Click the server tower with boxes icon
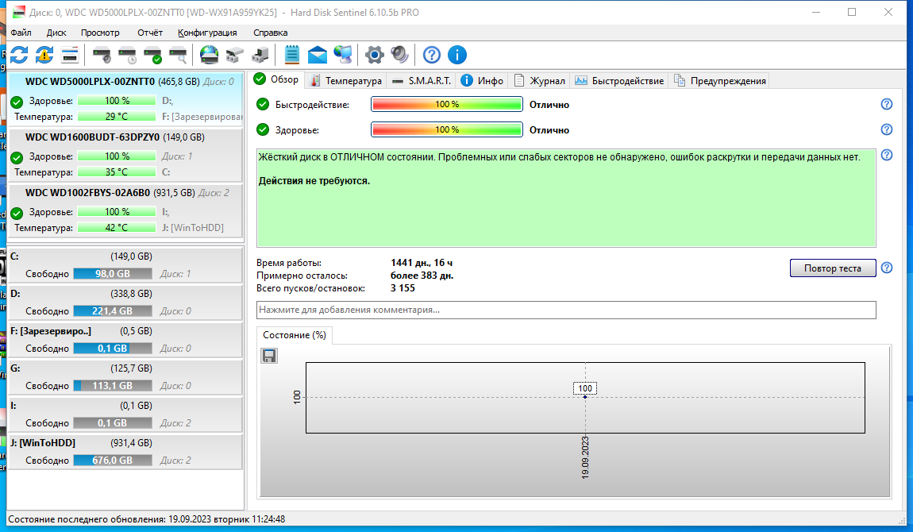The height and width of the screenshot is (532, 913). 260,56
